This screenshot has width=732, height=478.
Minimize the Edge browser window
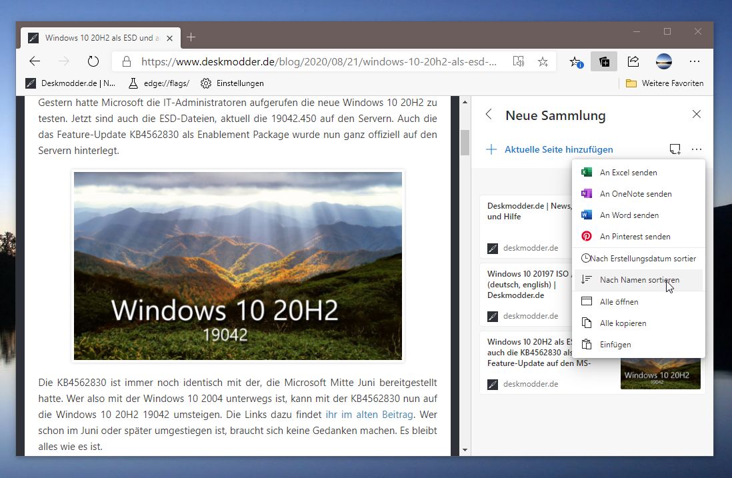[637, 31]
